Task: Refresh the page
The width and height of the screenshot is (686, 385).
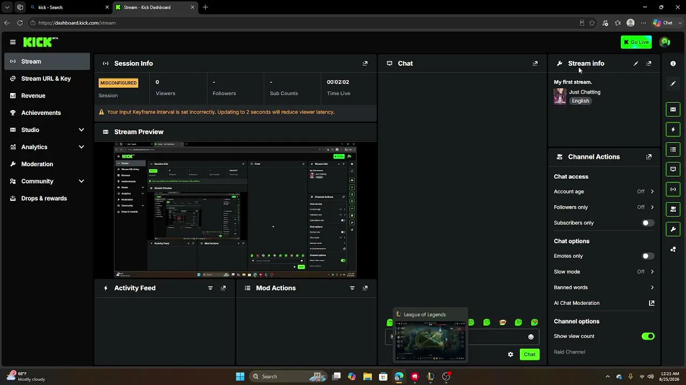Action: [x=20, y=23]
